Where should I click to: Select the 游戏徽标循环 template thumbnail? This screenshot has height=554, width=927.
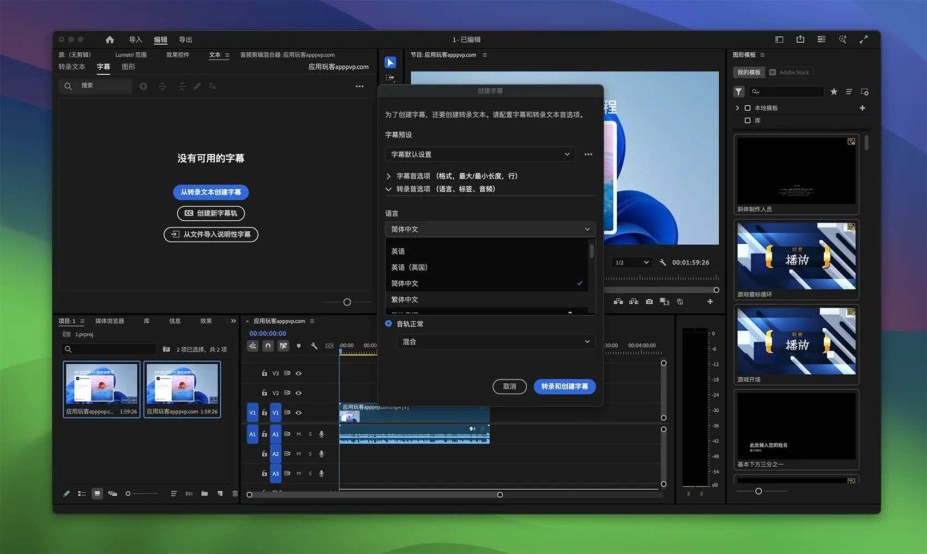coord(796,256)
